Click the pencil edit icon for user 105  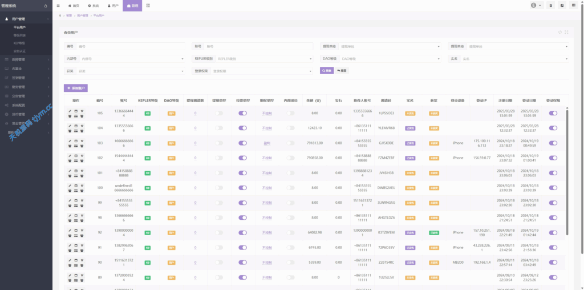tap(70, 111)
